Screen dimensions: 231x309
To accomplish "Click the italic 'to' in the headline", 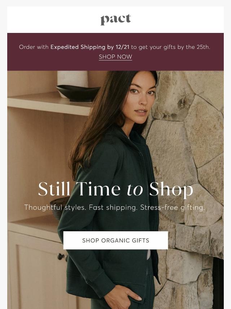I will (x=135, y=190).
